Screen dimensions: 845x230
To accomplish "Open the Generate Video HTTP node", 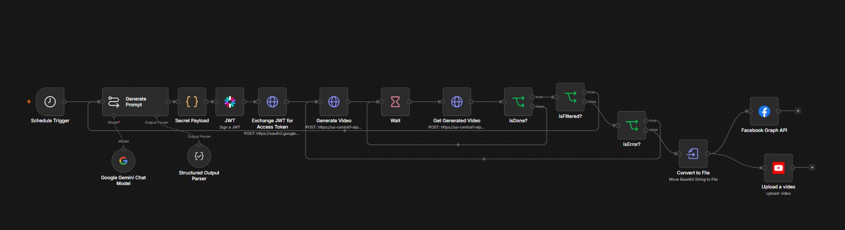I will tap(334, 101).
